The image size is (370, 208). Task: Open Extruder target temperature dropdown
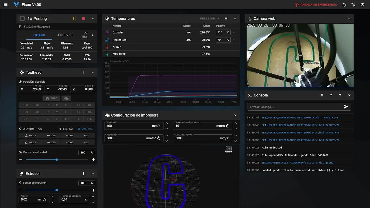234,32
